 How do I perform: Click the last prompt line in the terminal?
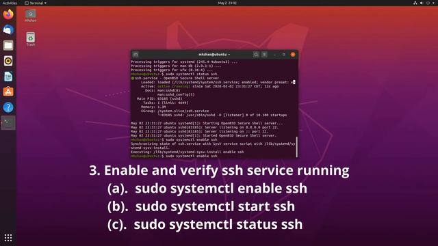click(x=174, y=156)
